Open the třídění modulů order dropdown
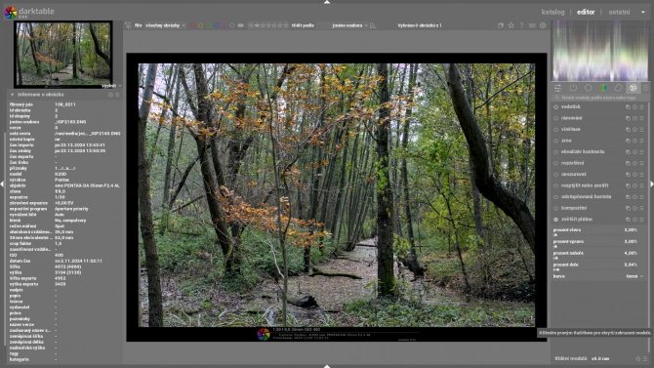This screenshot has width=654, height=368. click(600, 358)
